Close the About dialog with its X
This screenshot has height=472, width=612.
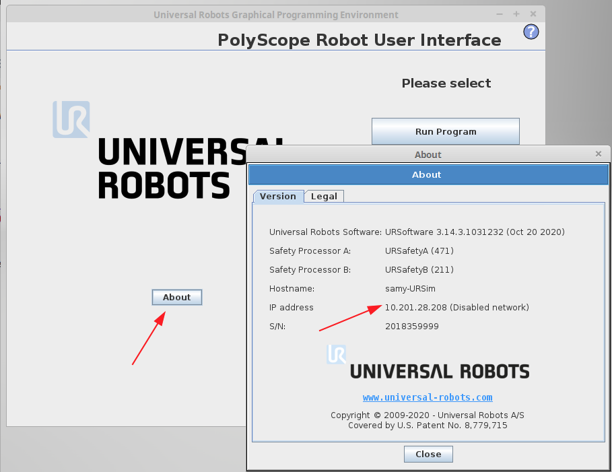click(x=598, y=154)
